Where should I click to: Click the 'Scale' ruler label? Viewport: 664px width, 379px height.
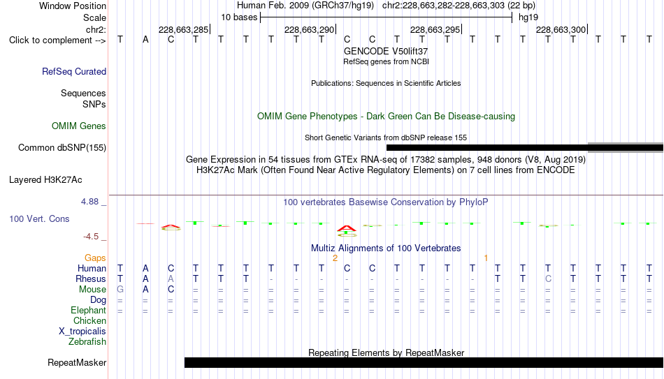pos(94,17)
